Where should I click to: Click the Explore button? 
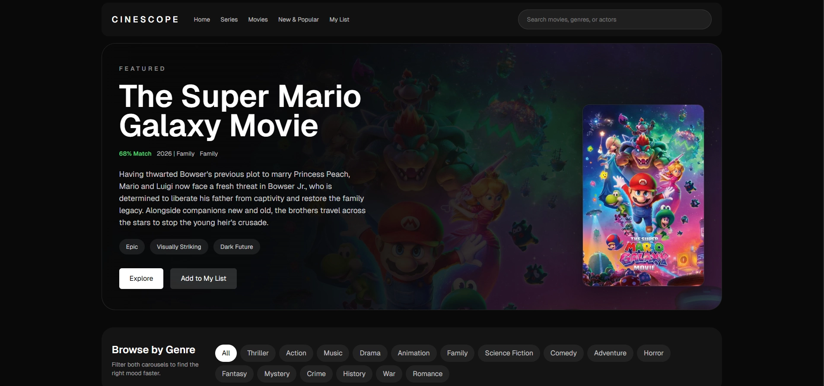(x=141, y=279)
